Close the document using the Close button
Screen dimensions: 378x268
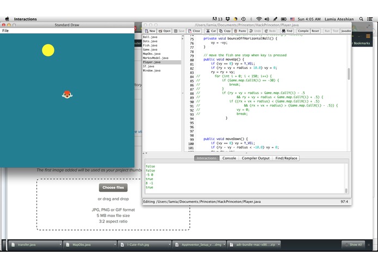194,31
